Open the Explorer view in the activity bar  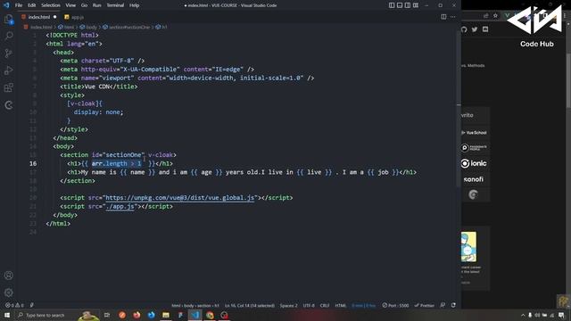coord(8,19)
